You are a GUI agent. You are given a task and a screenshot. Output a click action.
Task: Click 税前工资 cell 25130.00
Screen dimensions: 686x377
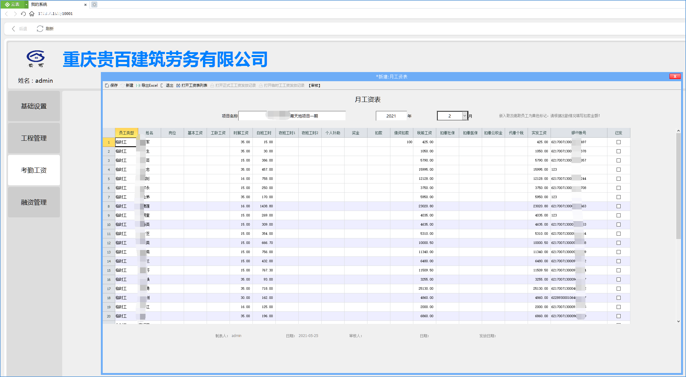(x=425, y=288)
